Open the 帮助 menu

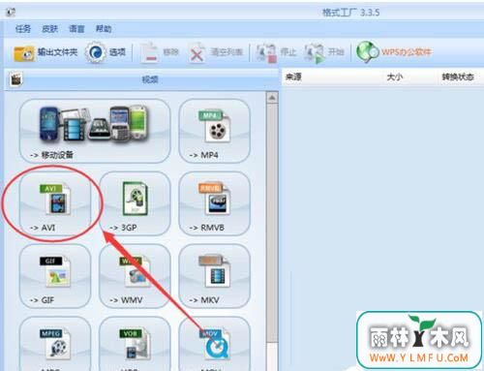pos(104,29)
